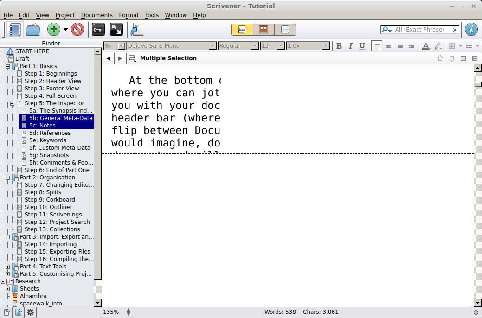
Task: Click the editor vertical scrollbar thumb
Action: pyautogui.click(x=478, y=84)
